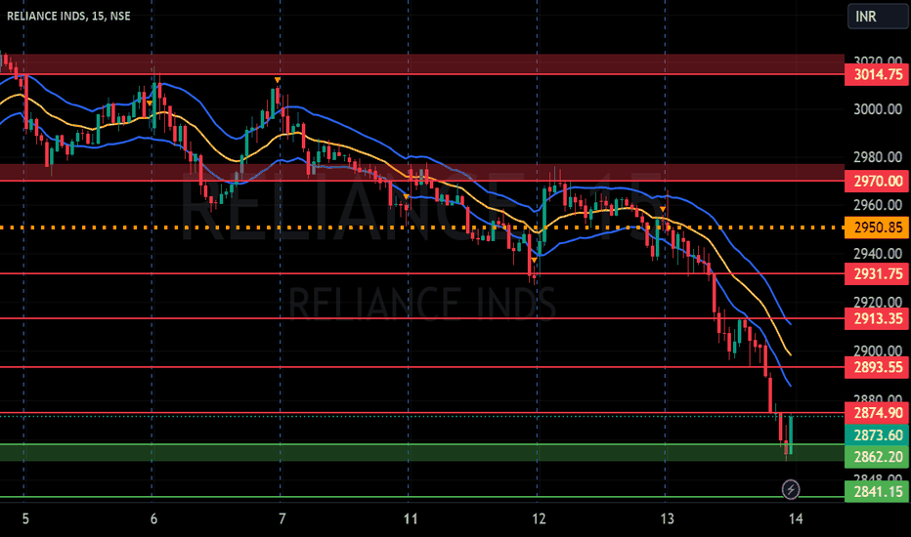The width and height of the screenshot is (911, 537).
Task: Select the 2893.55 red price label
Action: point(877,367)
